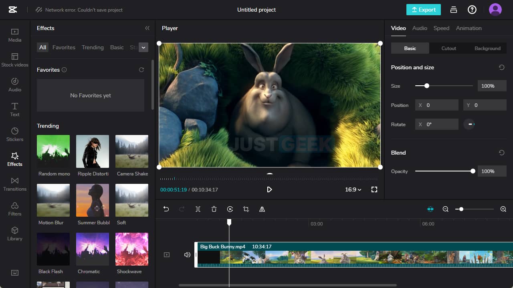Open the layout icon beside Export
Viewport: 513px width, 288px height.
coord(454,10)
